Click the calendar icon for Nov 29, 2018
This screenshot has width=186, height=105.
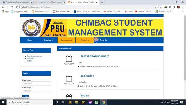pos(69,78)
